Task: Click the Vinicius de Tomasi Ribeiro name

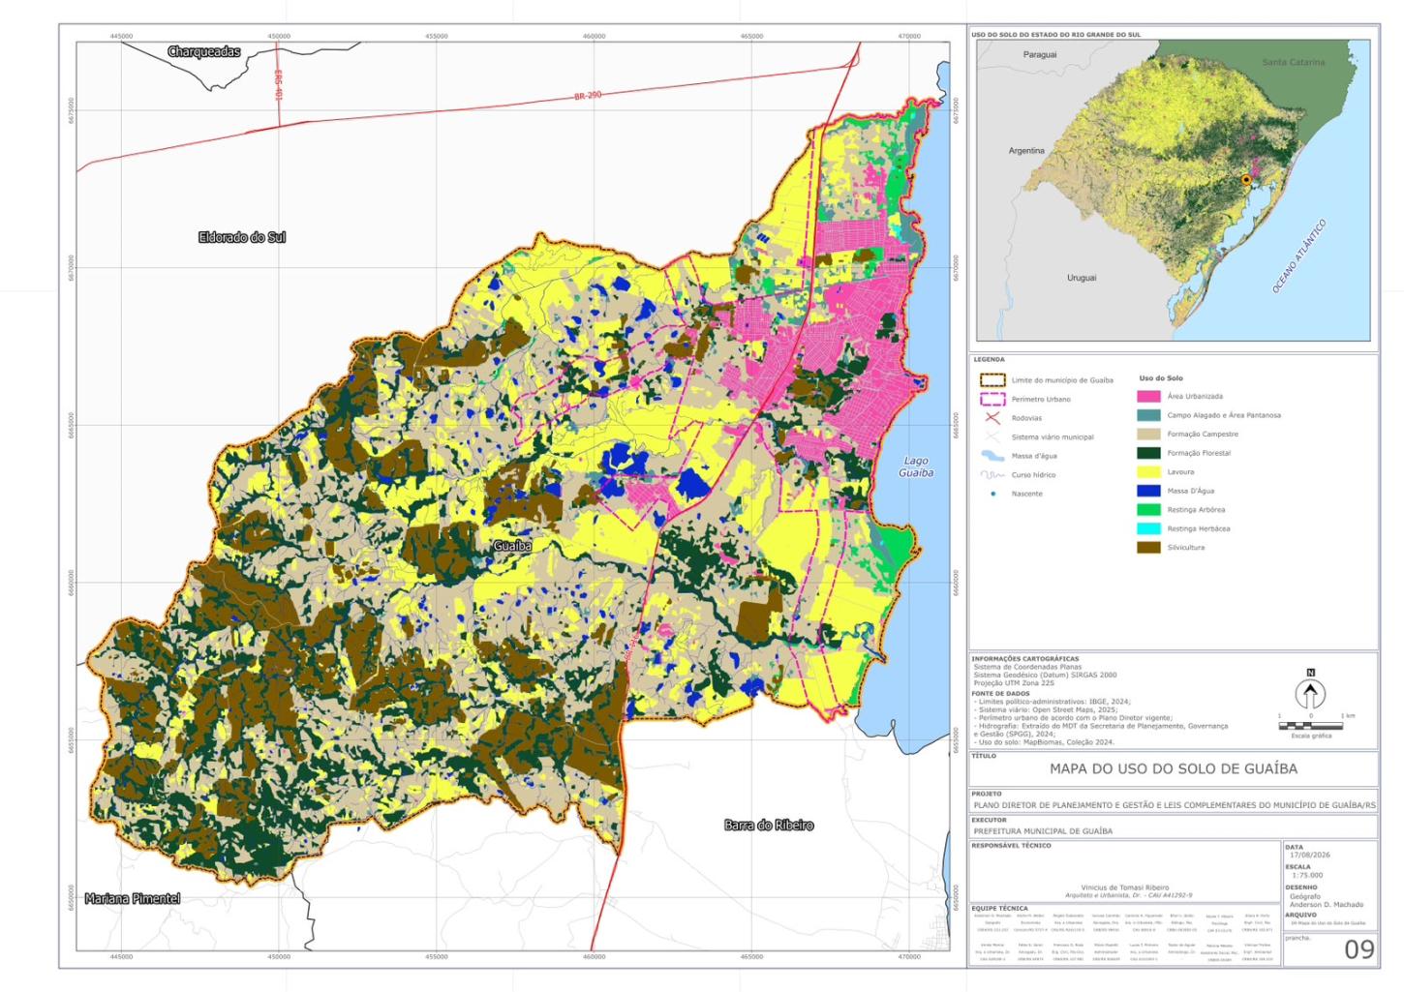Action: pos(1124,887)
